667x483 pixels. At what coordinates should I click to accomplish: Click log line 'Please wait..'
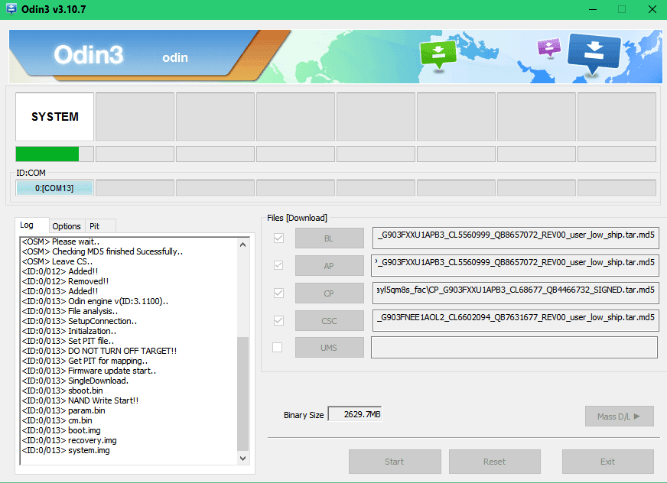pos(61,242)
